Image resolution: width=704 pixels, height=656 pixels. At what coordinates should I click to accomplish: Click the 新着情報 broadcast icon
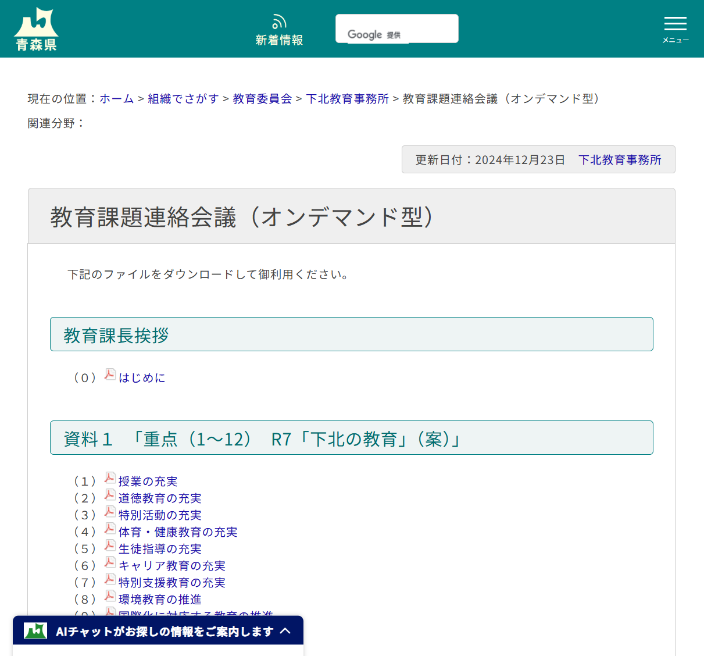[x=278, y=21]
